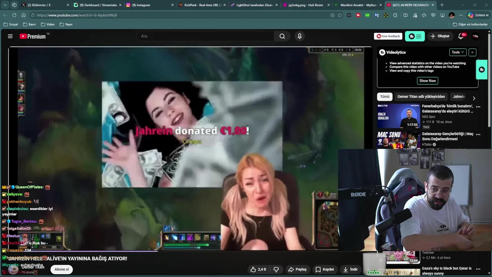Switch to the Manifest Amatör tab
The width and height of the screenshot is (492, 277).
(358, 5)
